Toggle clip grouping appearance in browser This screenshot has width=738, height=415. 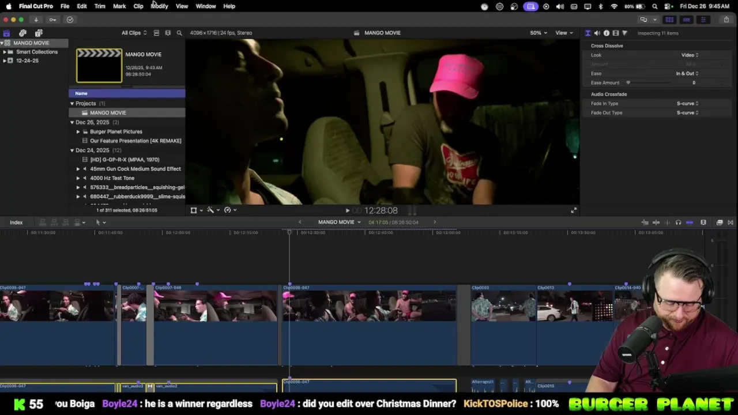pos(156,33)
